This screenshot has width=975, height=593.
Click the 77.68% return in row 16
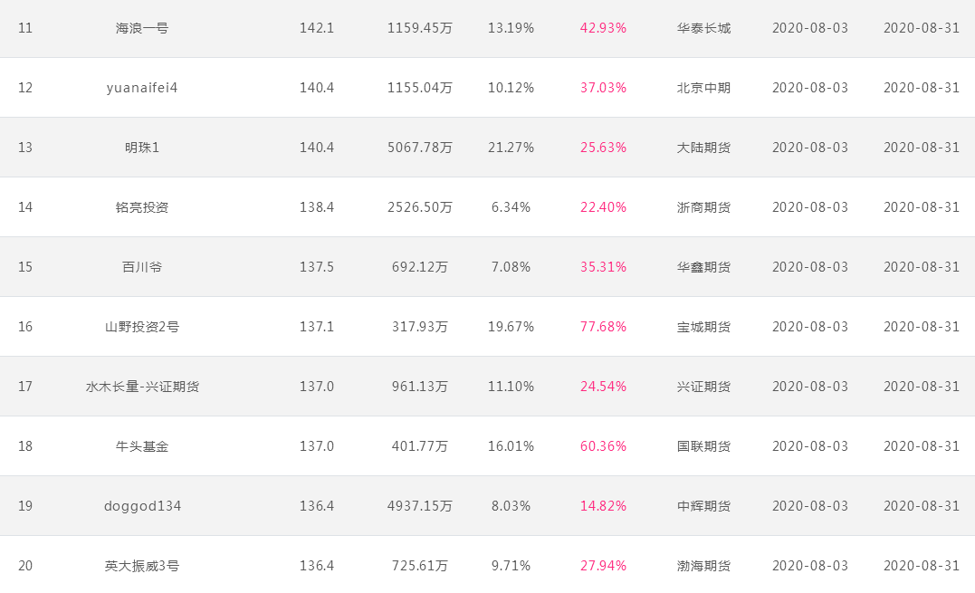pos(603,326)
